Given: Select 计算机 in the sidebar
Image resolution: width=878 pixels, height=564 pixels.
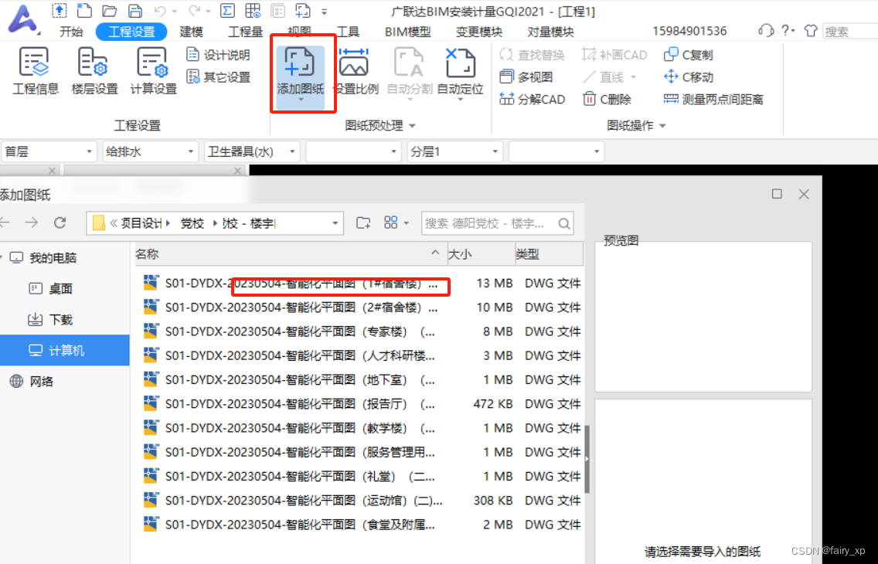Looking at the screenshot, I should (64, 351).
